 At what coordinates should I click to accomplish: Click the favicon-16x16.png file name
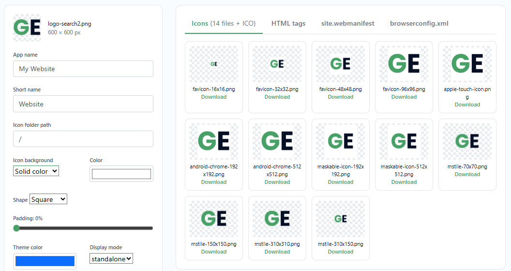click(x=214, y=89)
